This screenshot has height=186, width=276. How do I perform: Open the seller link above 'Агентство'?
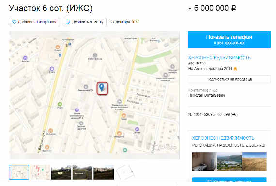pyautogui.click(x=219, y=58)
